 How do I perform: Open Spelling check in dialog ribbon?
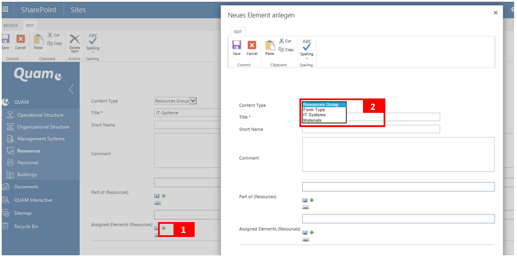tap(307, 48)
